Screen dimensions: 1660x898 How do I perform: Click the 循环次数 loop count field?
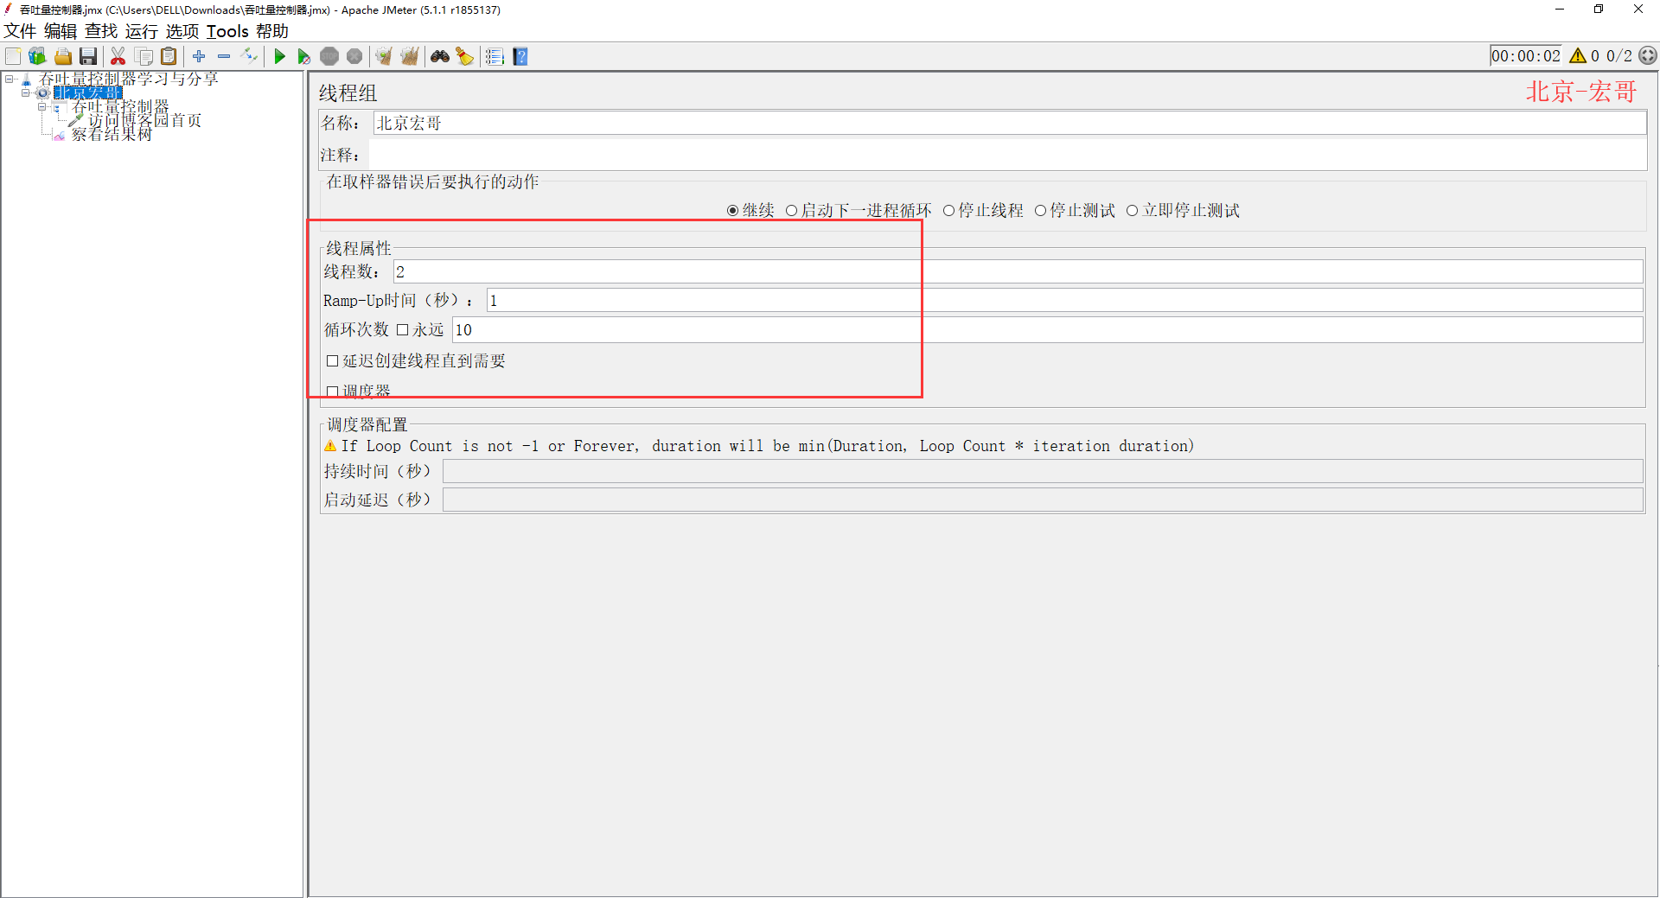1047,330
